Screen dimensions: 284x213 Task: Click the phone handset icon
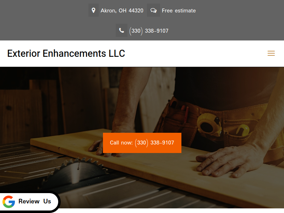pos(121,31)
